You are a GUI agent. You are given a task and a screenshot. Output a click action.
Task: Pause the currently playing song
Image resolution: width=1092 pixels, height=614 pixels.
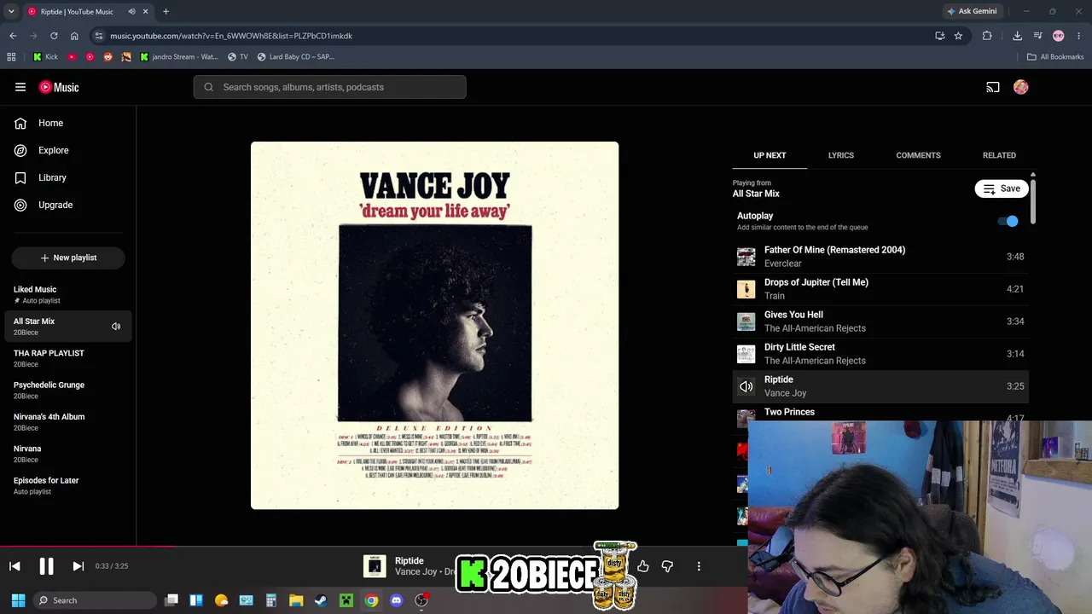coord(46,566)
